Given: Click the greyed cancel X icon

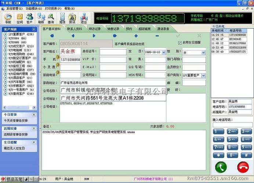Looking at the screenshot, I should coord(199,36).
